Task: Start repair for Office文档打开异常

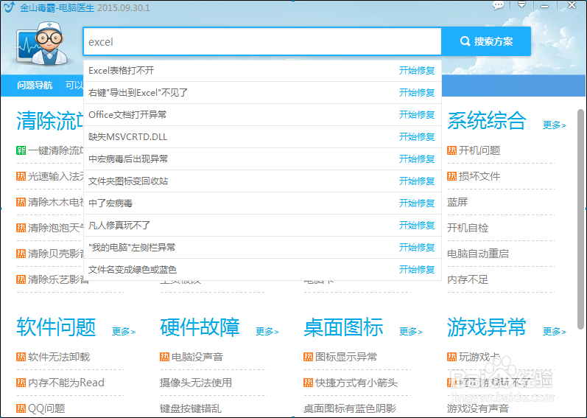Action: [x=417, y=114]
